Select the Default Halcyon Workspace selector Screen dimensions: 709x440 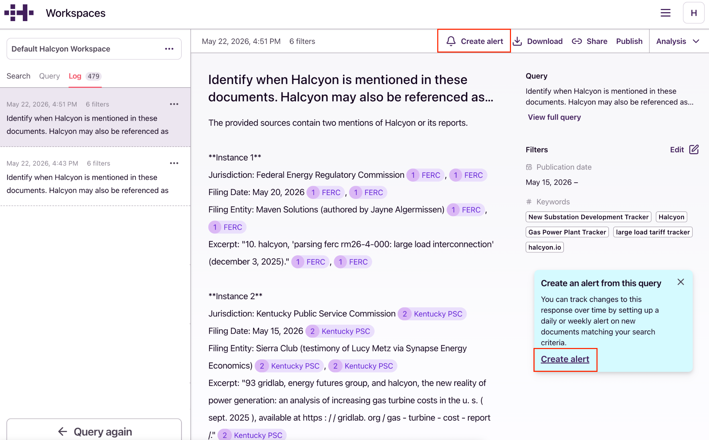tap(94, 49)
